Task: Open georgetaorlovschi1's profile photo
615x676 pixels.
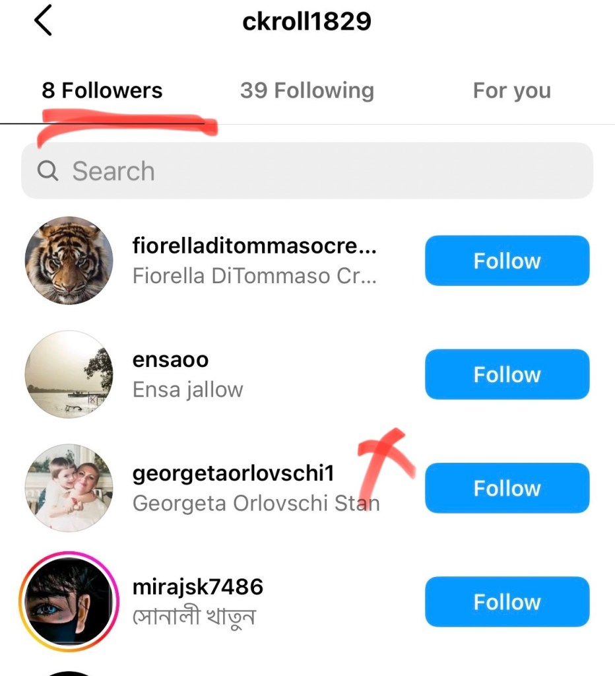Action: (69, 488)
